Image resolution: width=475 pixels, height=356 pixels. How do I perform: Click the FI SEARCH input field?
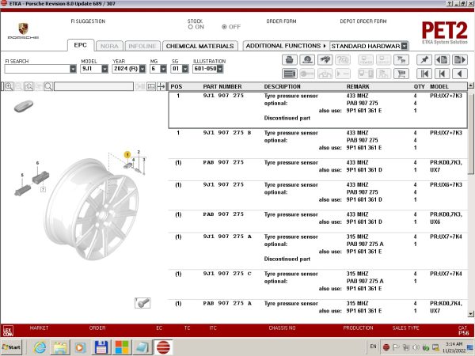[37, 69]
